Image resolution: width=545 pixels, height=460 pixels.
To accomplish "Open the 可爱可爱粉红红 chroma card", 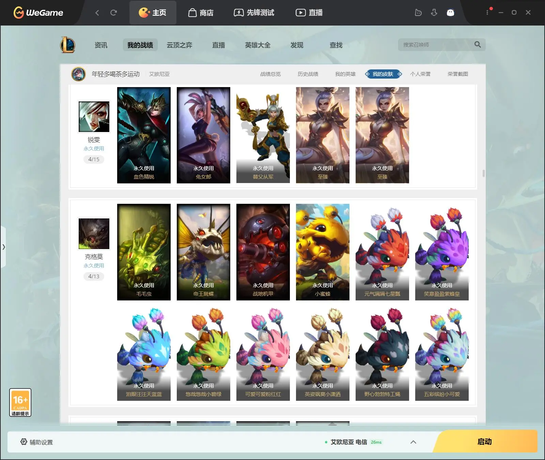I will point(263,352).
